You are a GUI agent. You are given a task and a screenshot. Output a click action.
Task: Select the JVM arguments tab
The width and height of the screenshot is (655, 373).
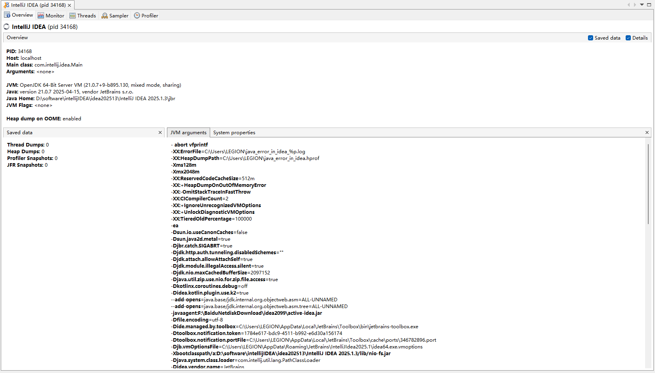188,133
